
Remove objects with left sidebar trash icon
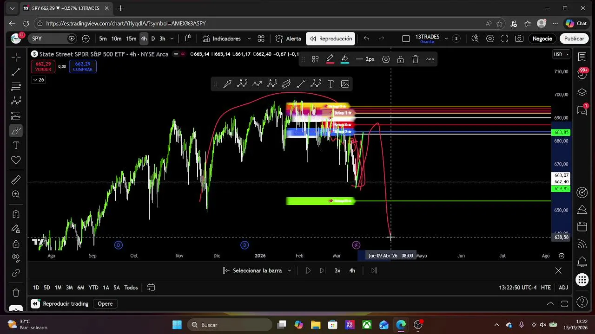click(x=16, y=293)
